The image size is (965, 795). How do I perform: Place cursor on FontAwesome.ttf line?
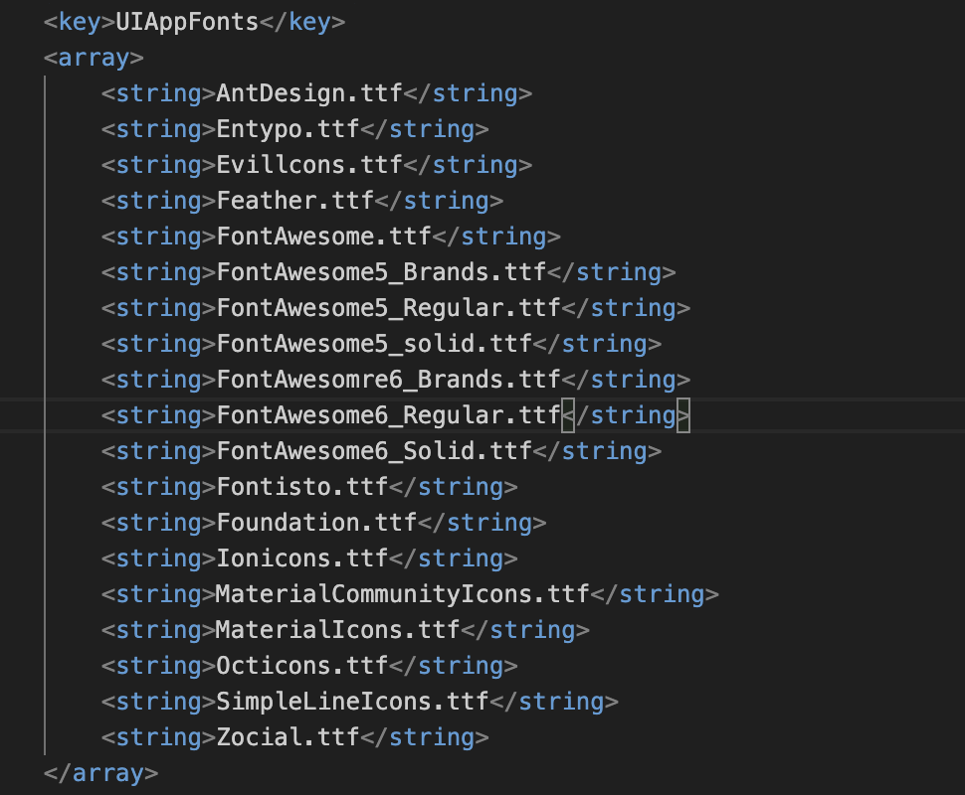coord(331,237)
